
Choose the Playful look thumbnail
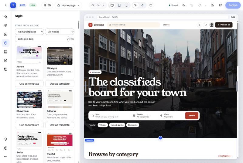tap(60, 142)
